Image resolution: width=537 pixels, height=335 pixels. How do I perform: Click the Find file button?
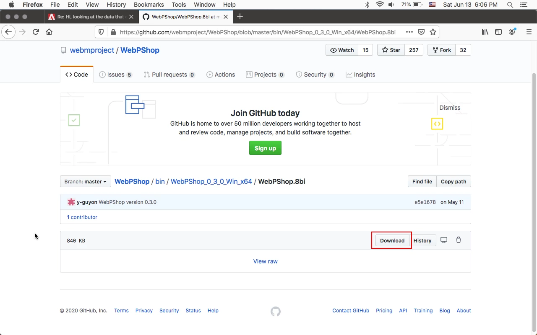tap(422, 181)
